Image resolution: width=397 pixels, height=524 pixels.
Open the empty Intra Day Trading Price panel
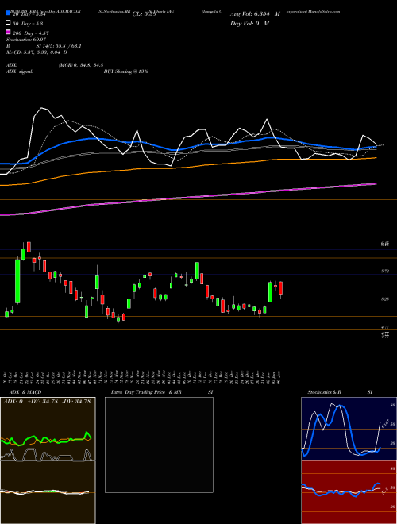point(159,445)
